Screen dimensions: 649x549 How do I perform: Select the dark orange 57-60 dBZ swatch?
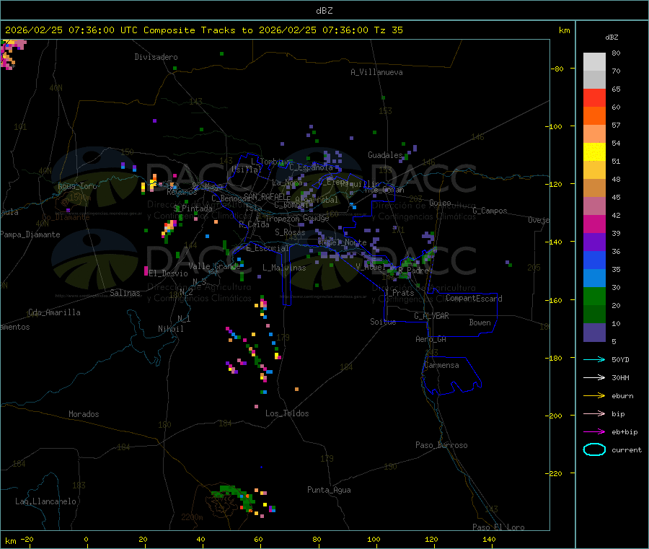594,116
